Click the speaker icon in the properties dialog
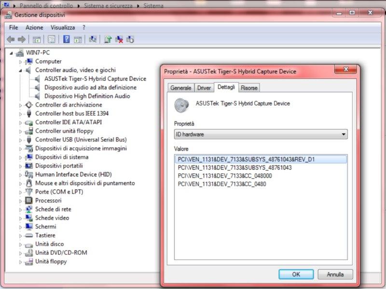 (182, 105)
